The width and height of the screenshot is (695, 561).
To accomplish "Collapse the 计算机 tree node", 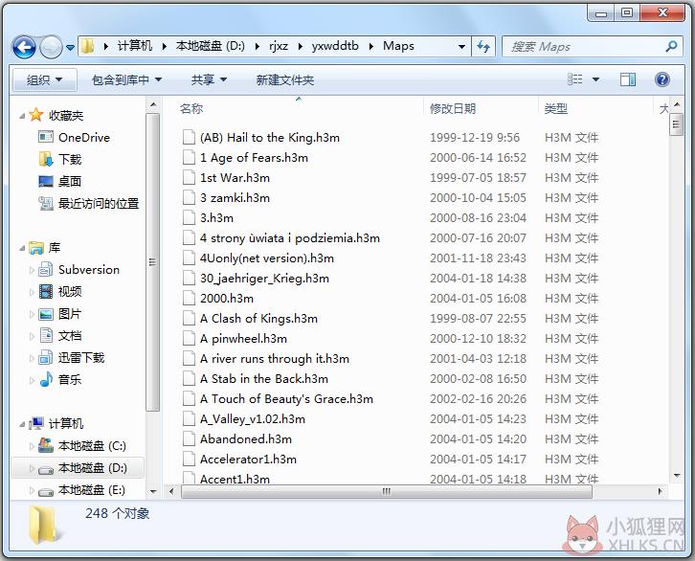I will click(22, 424).
